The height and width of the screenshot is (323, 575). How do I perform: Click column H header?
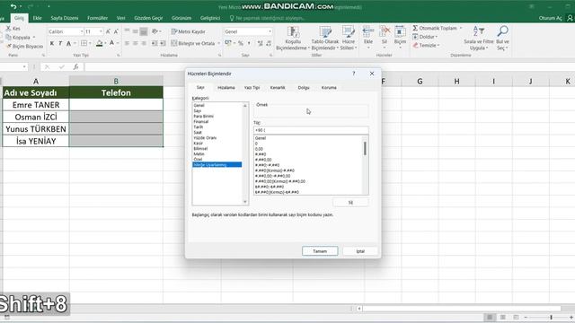pyautogui.click(x=456, y=82)
